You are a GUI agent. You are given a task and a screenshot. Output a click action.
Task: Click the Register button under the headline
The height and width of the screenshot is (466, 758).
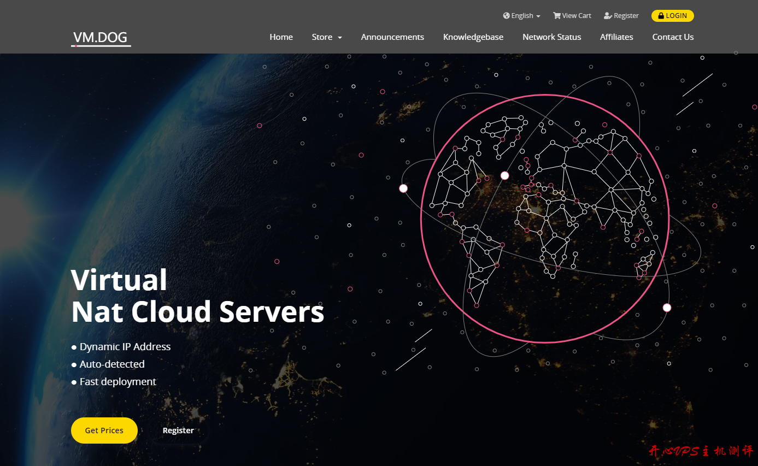[x=178, y=430]
